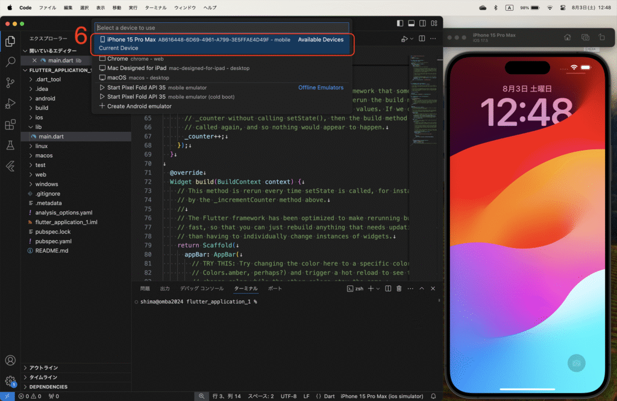
Task: Select Mac Designed for iPad device
Action: (222, 68)
